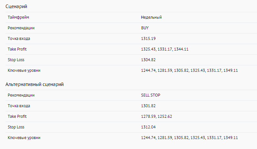Click Take Profit values 1325.43, 1331.17, 1344.11
This screenshot has height=149, width=257.
[165, 49]
